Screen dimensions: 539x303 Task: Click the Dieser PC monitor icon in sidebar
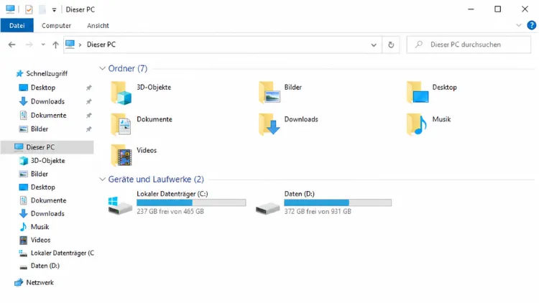[19, 147]
